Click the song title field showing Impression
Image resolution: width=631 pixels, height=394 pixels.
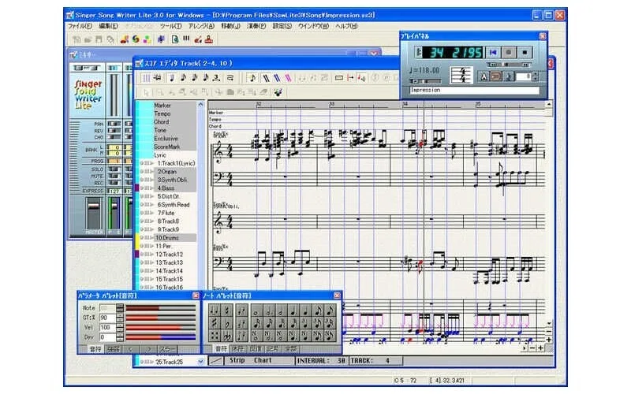pos(475,91)
